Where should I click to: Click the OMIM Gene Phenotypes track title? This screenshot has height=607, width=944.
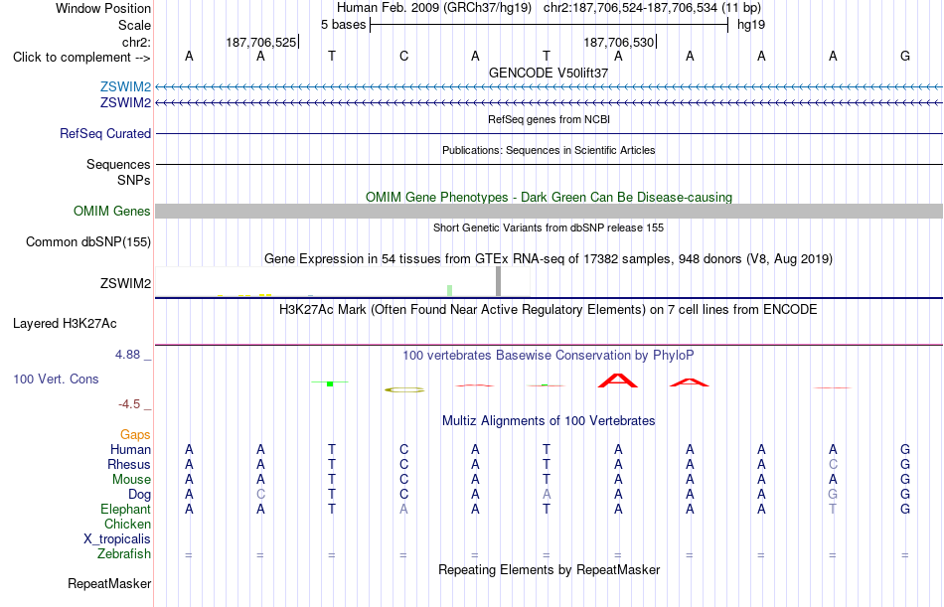click(x=550, y=197)
